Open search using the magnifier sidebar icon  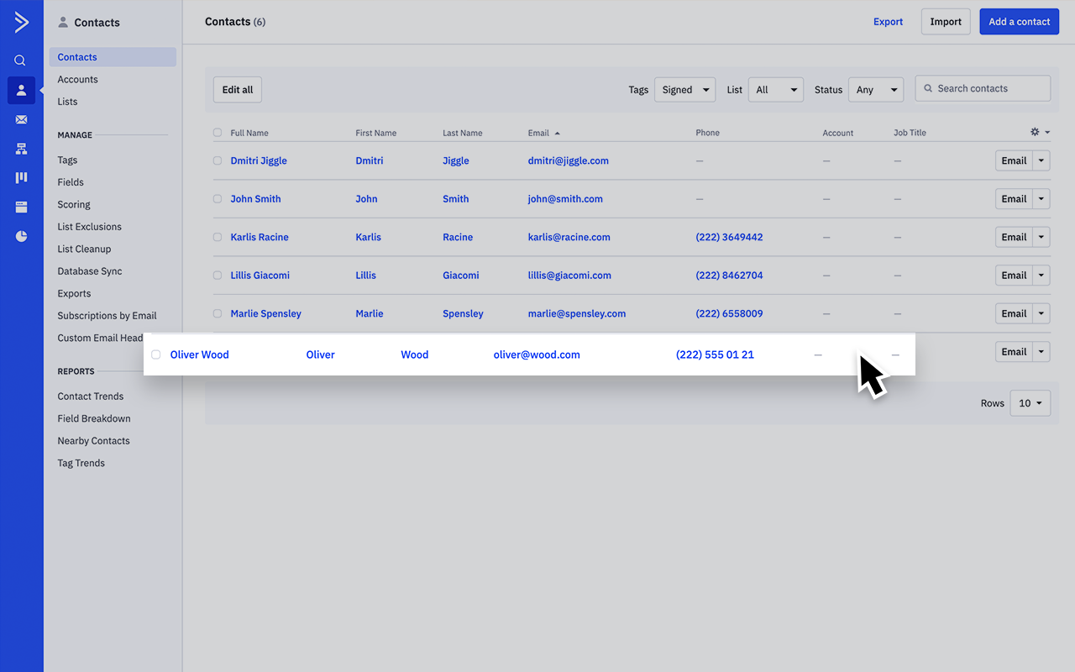pyautogui.click(x=21, y=60)
